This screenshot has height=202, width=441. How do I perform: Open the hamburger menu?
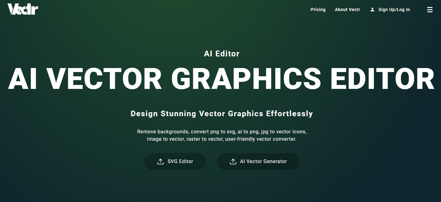click(430, 10)
